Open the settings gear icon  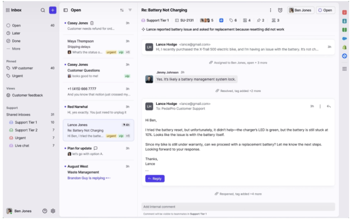(53, 211)
